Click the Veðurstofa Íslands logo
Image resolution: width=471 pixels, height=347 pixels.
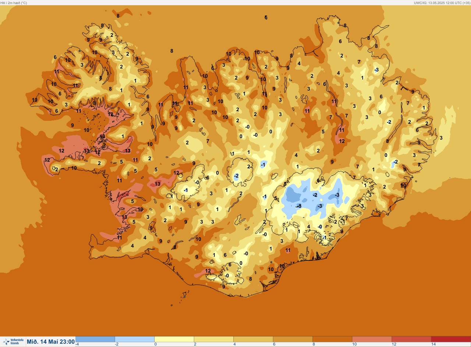pyautogui.click(x=13, y=341)
